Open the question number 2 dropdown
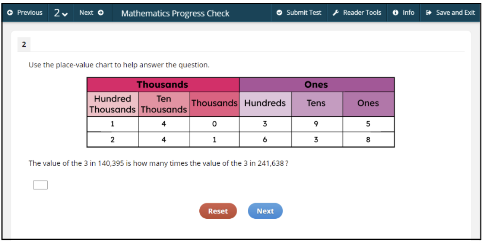 point(61,13)
